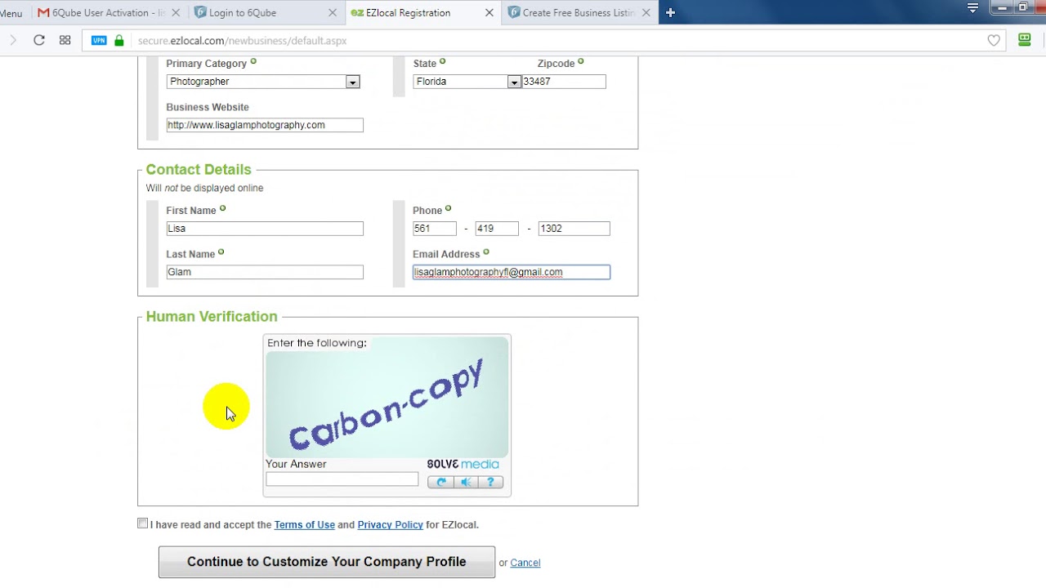Click the green dot beside First Name
Image resolution: width=1046 pixels, height=588 pixels.
click(222, 208)
